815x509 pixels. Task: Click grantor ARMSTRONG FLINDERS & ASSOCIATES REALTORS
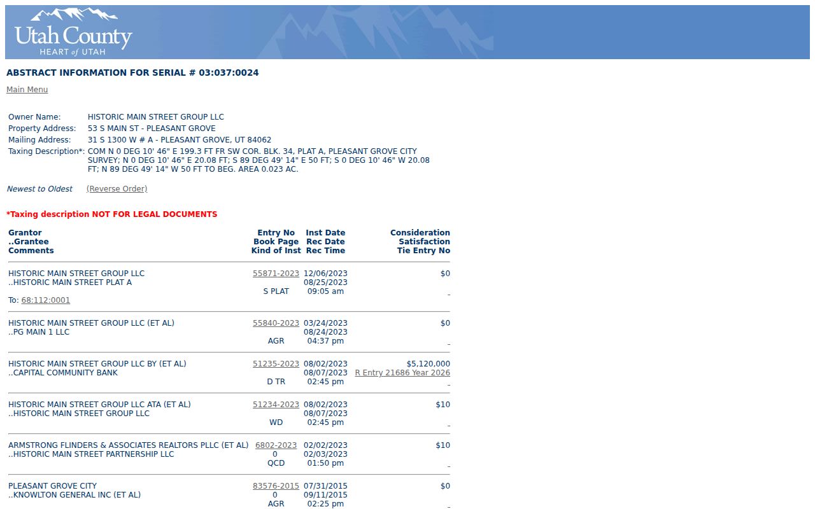tap(128, 445)
